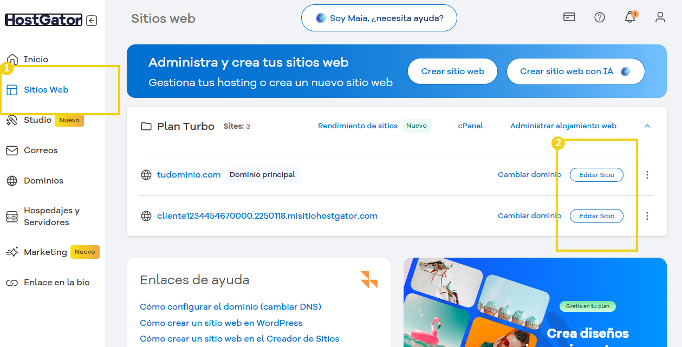This screenshot has width=682, height=347.
Task: Open the cliente1234454670000.2250118.misitiohostgator.com link
Action: tap(267, 216)
